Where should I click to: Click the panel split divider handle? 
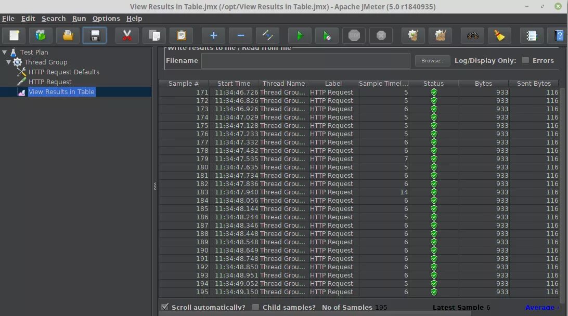pyautogui.click(x=155, y=186)
